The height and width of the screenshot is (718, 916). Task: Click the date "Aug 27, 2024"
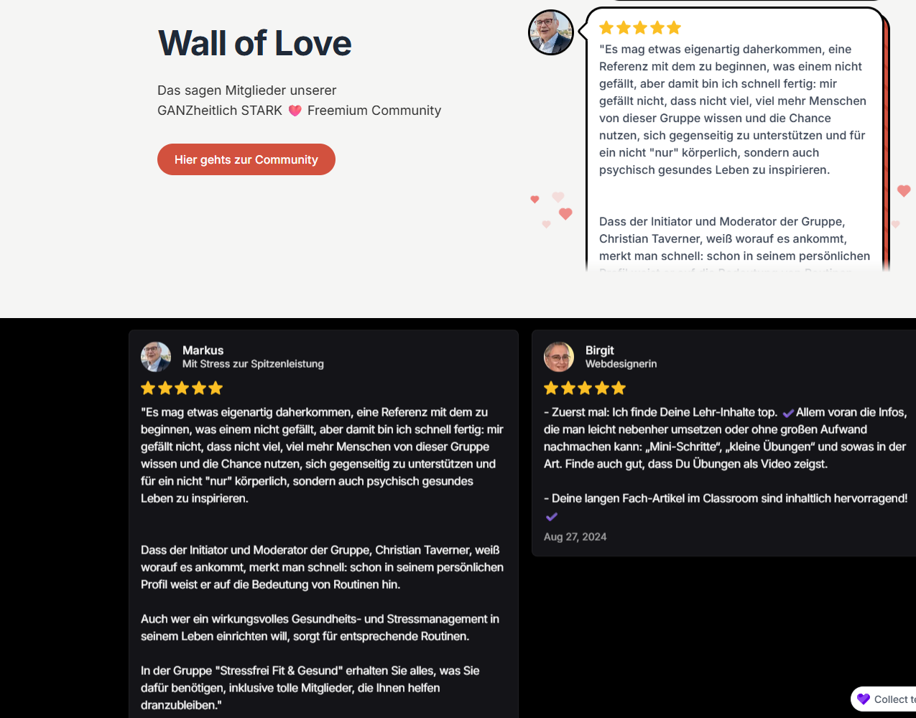pos(575,537)
